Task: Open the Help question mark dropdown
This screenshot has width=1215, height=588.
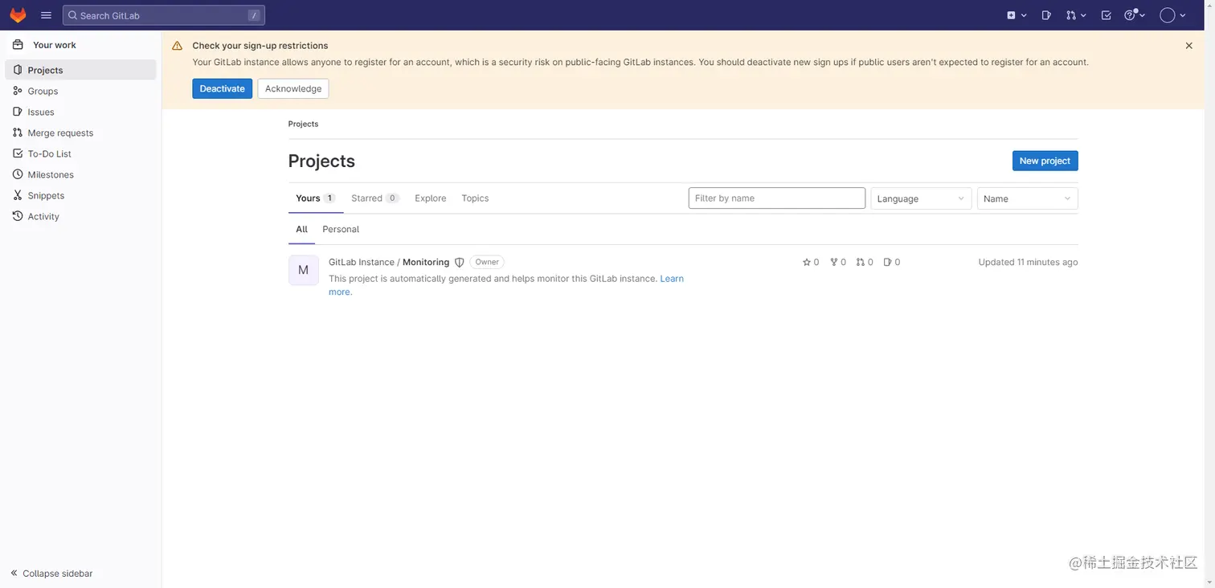Action: pos(1135,15)
